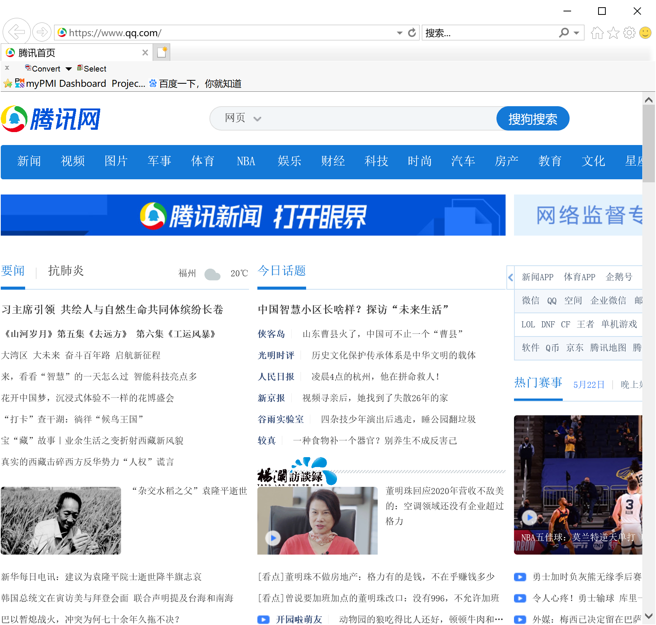Play the 董明珠 interview video

click(x=273, y=538)
